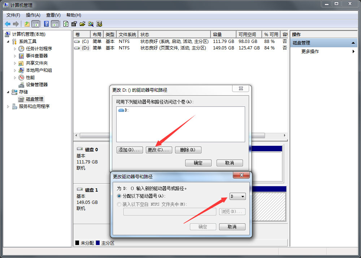Click the Remove (删除) button

(188, 150)
